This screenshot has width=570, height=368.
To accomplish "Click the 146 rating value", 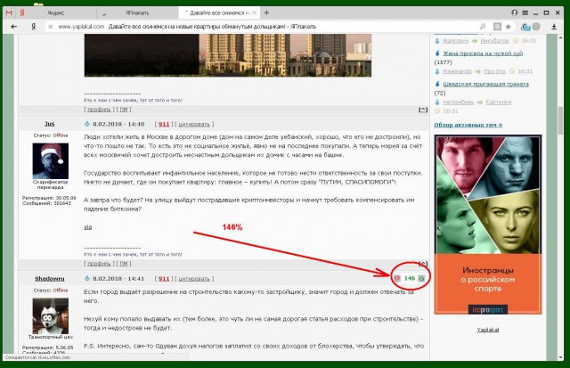I will click(410, 278).
